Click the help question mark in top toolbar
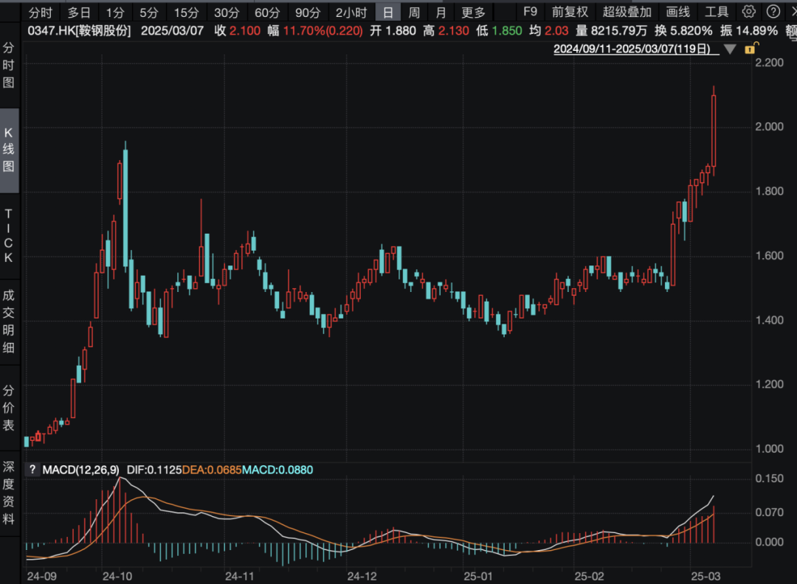Viewport: 797px width, 584px height. click(x=772, y=12)
